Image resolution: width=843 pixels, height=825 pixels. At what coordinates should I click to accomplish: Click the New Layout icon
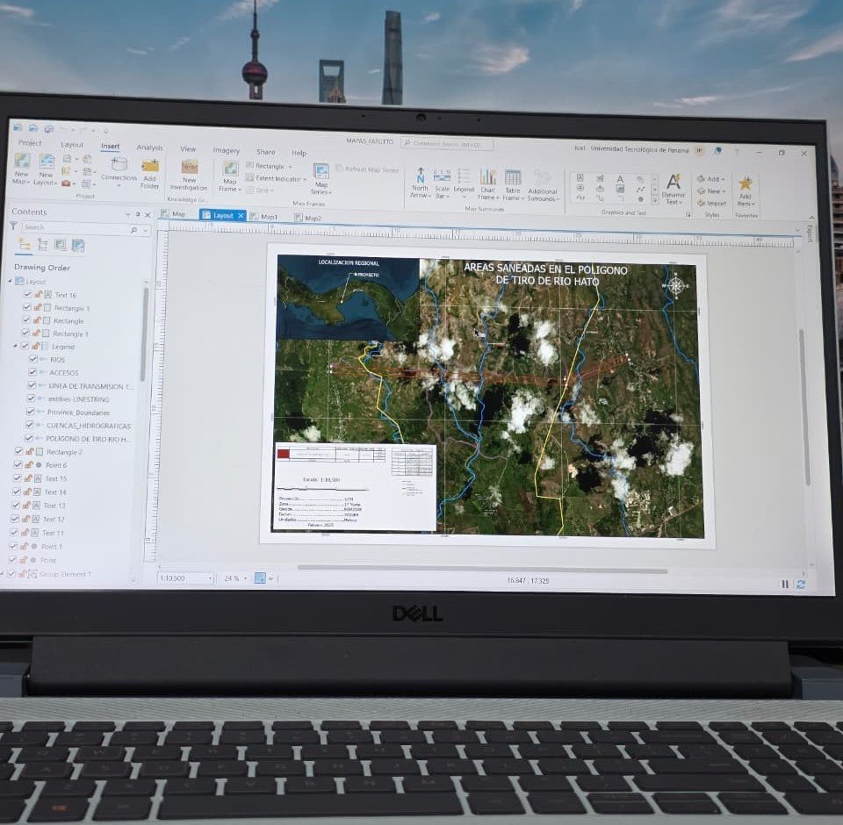click(47, 161)
